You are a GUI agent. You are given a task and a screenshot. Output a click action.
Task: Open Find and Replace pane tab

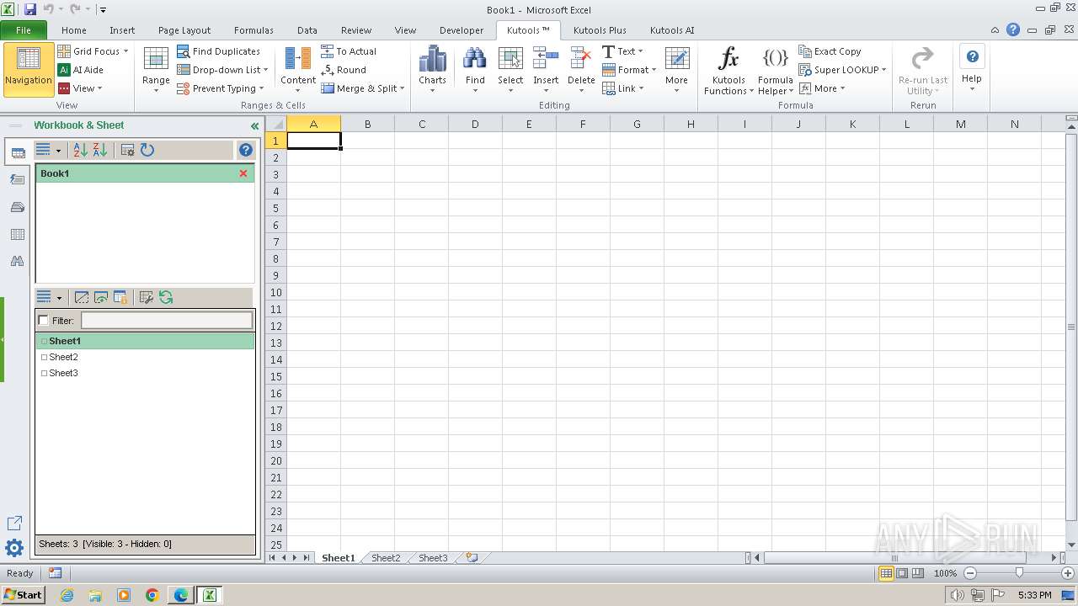[x=17, y=262]
